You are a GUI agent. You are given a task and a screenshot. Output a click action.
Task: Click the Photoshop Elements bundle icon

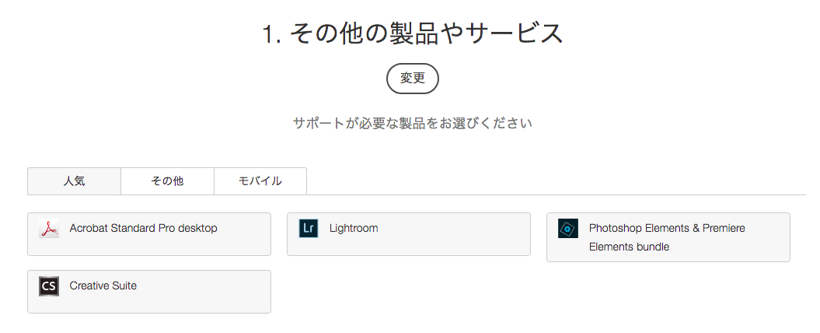point(568,229)
